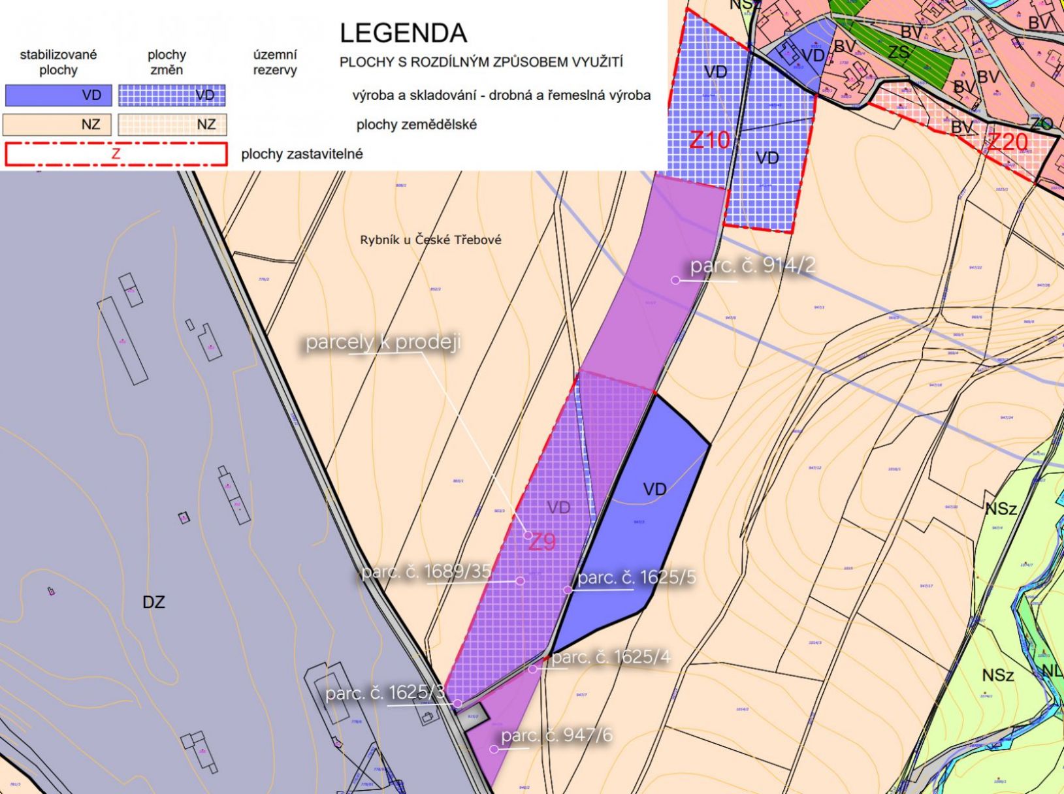Click the parc. č. 1625/3 label
The image size is (1064, 794).
click(385, 692)
